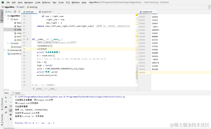Screen dimensions: 211x129
Task: Click the Stop process icon in Run panel
Action: pyautogui.click(x=6, y=102)
